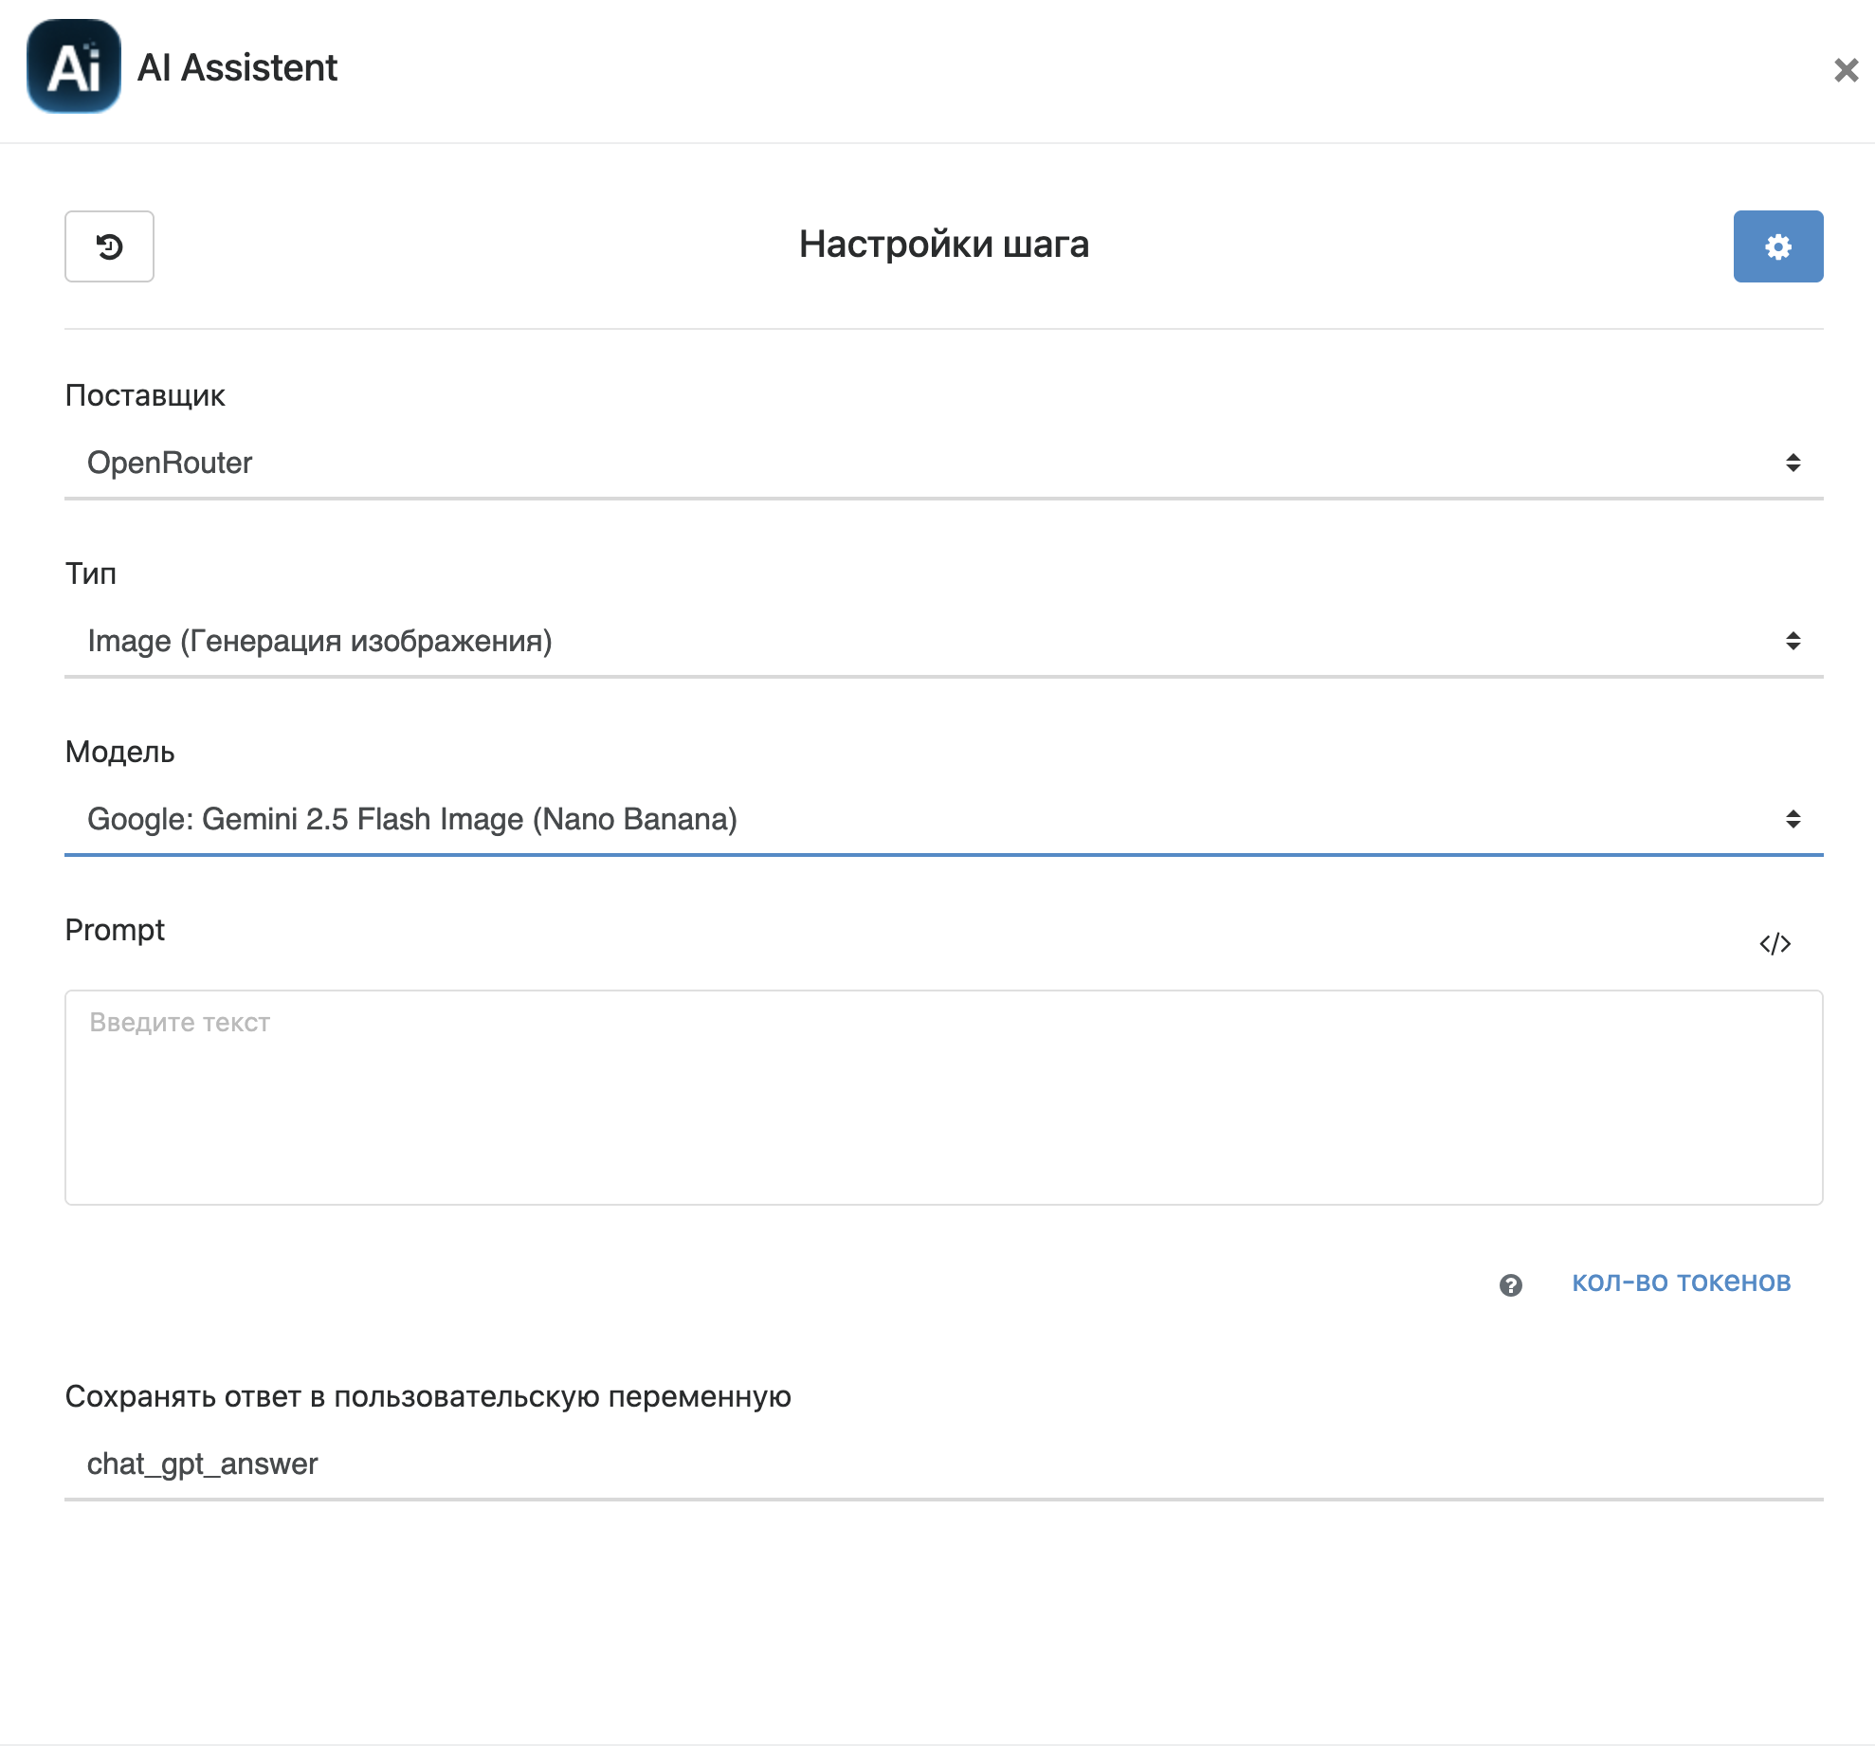Click the code brackets icon next to Prompt

1775,944
